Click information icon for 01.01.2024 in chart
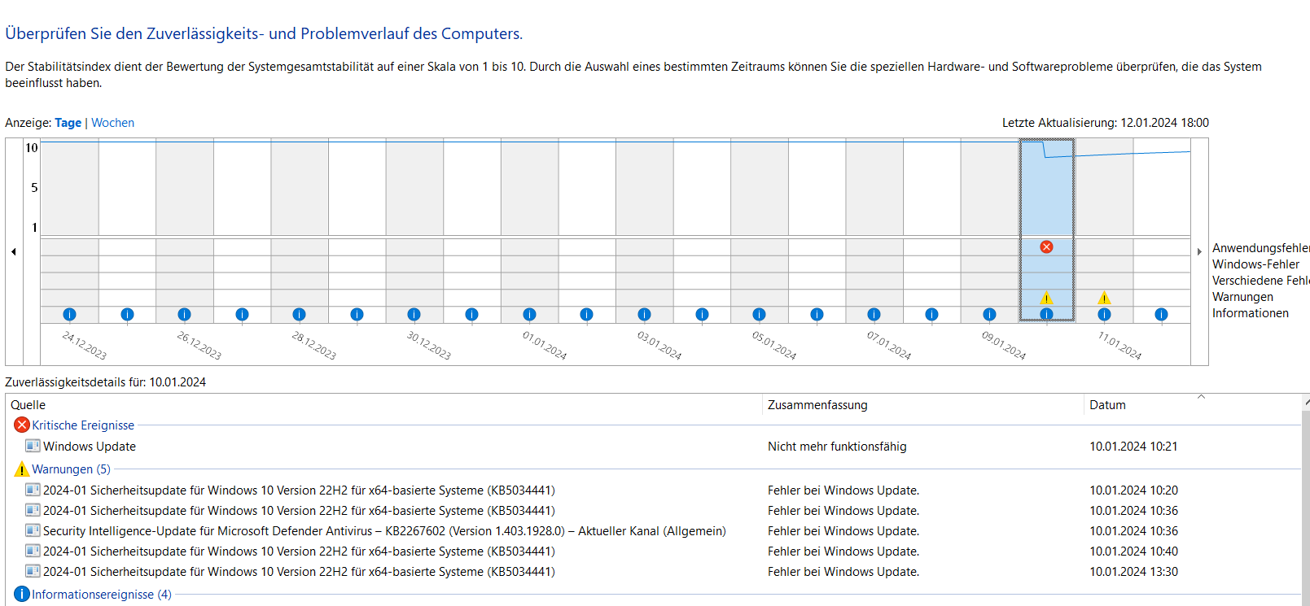The image size is (1310, 606). [529, 315]
